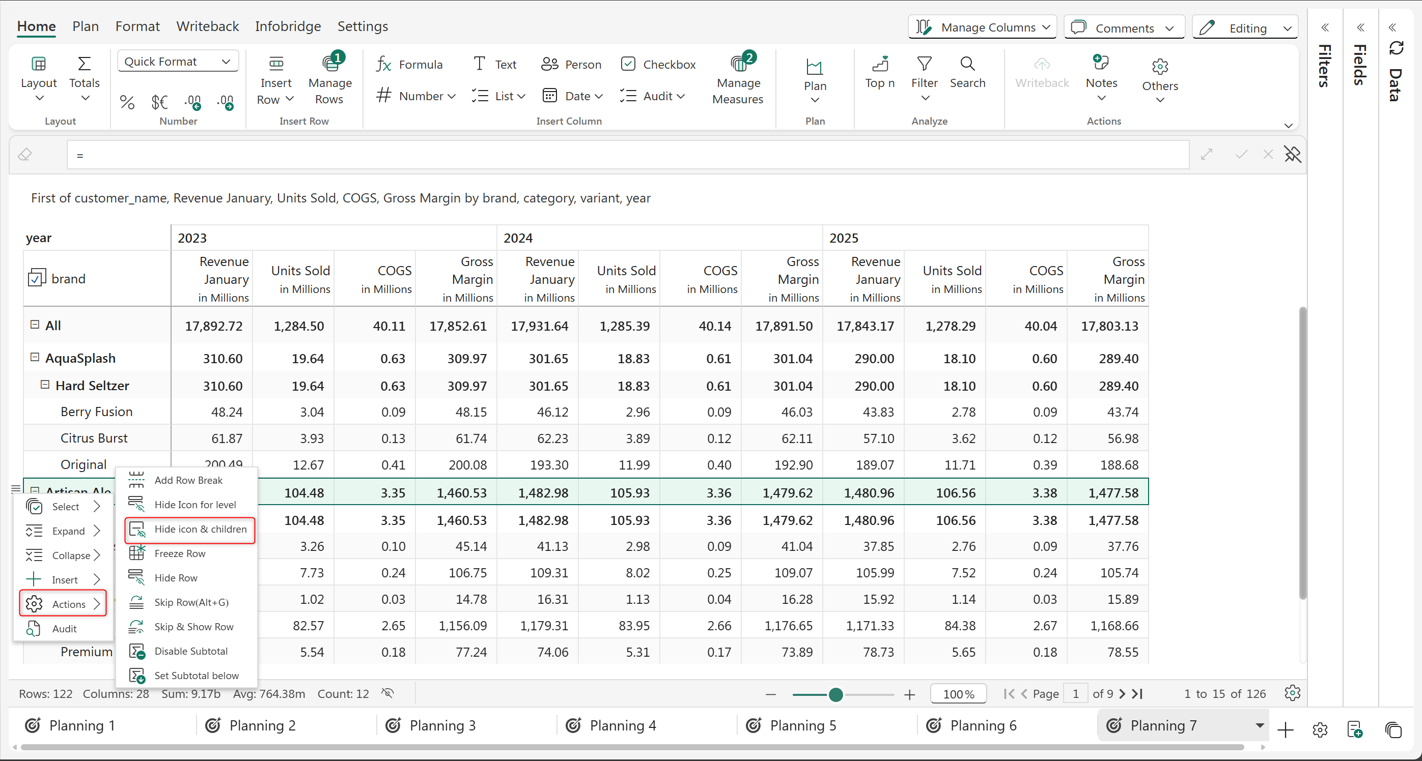Click the zoom slider handle
The height and width of the screenshot is (761, 1422).
[835, 694]
